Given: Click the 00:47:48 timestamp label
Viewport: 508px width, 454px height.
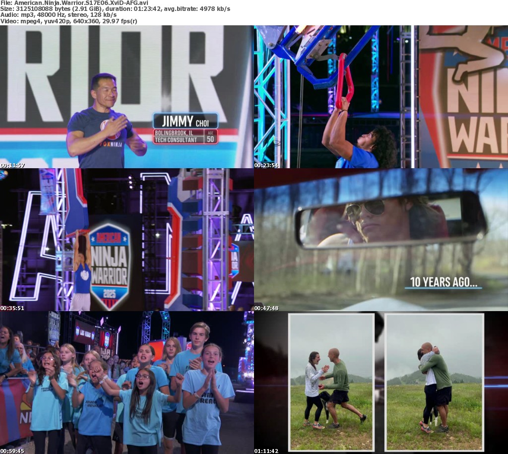Looking at the screenshot, I should click(x=266, y=308).
